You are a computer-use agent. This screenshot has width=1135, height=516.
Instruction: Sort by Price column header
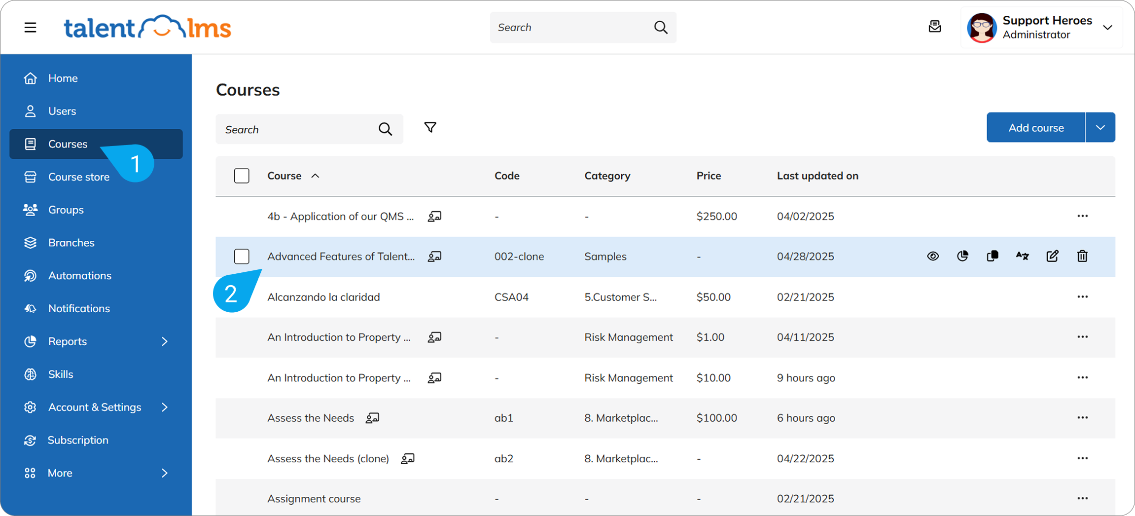(709, 176)
